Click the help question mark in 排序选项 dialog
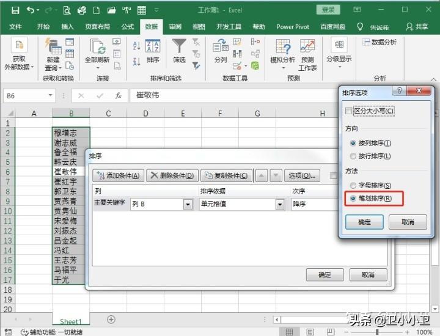 point(399,90)
